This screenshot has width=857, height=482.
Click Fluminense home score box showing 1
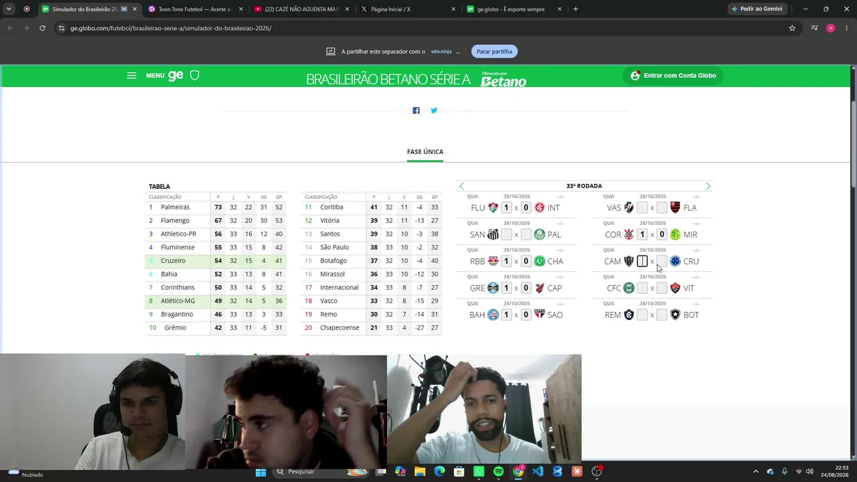point(506,208)
